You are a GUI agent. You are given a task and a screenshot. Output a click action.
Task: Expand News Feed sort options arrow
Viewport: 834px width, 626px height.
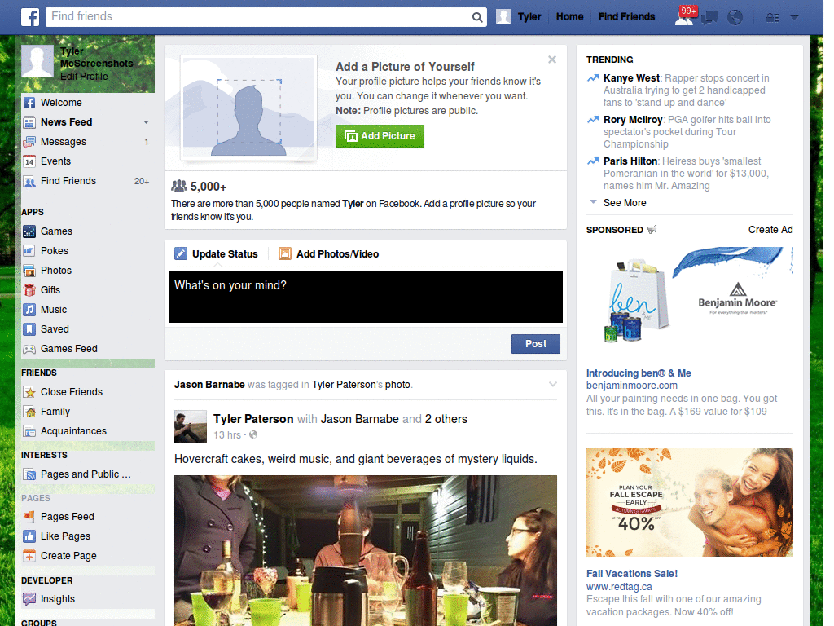pos(146,122)
